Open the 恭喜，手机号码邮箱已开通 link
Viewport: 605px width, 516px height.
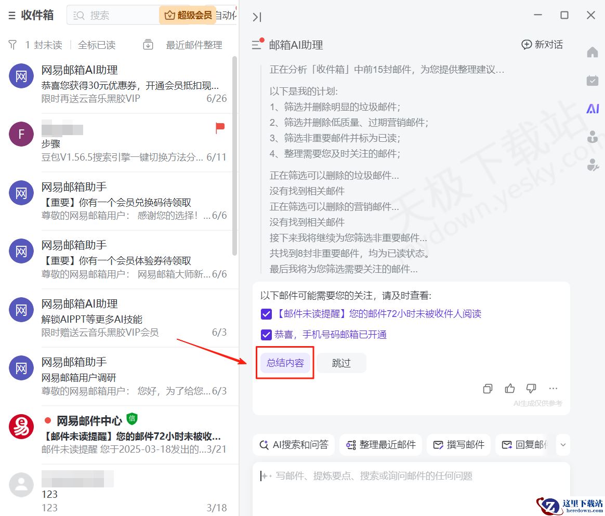330,334
